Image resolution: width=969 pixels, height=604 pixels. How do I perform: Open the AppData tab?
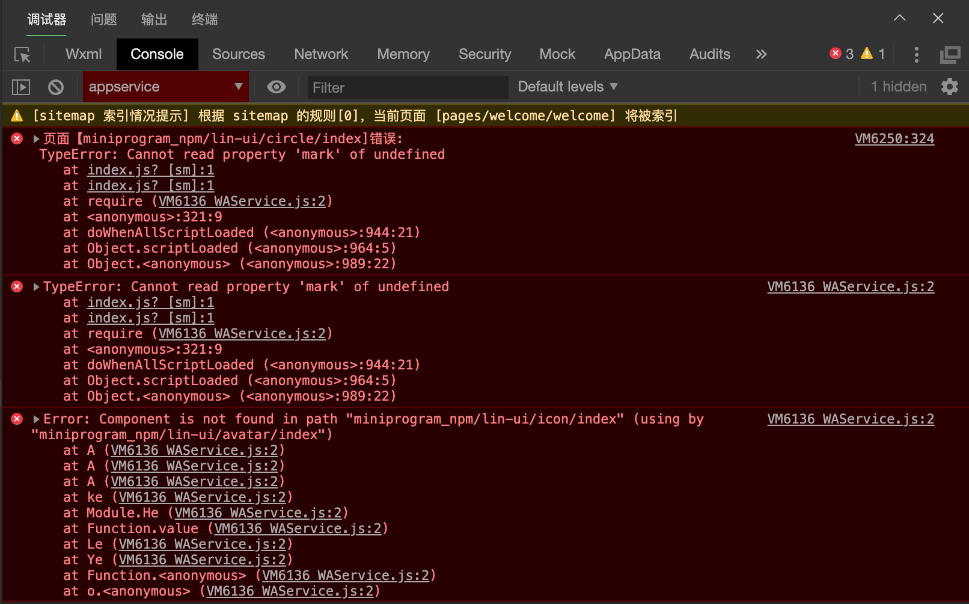click(x=632, y=54)
